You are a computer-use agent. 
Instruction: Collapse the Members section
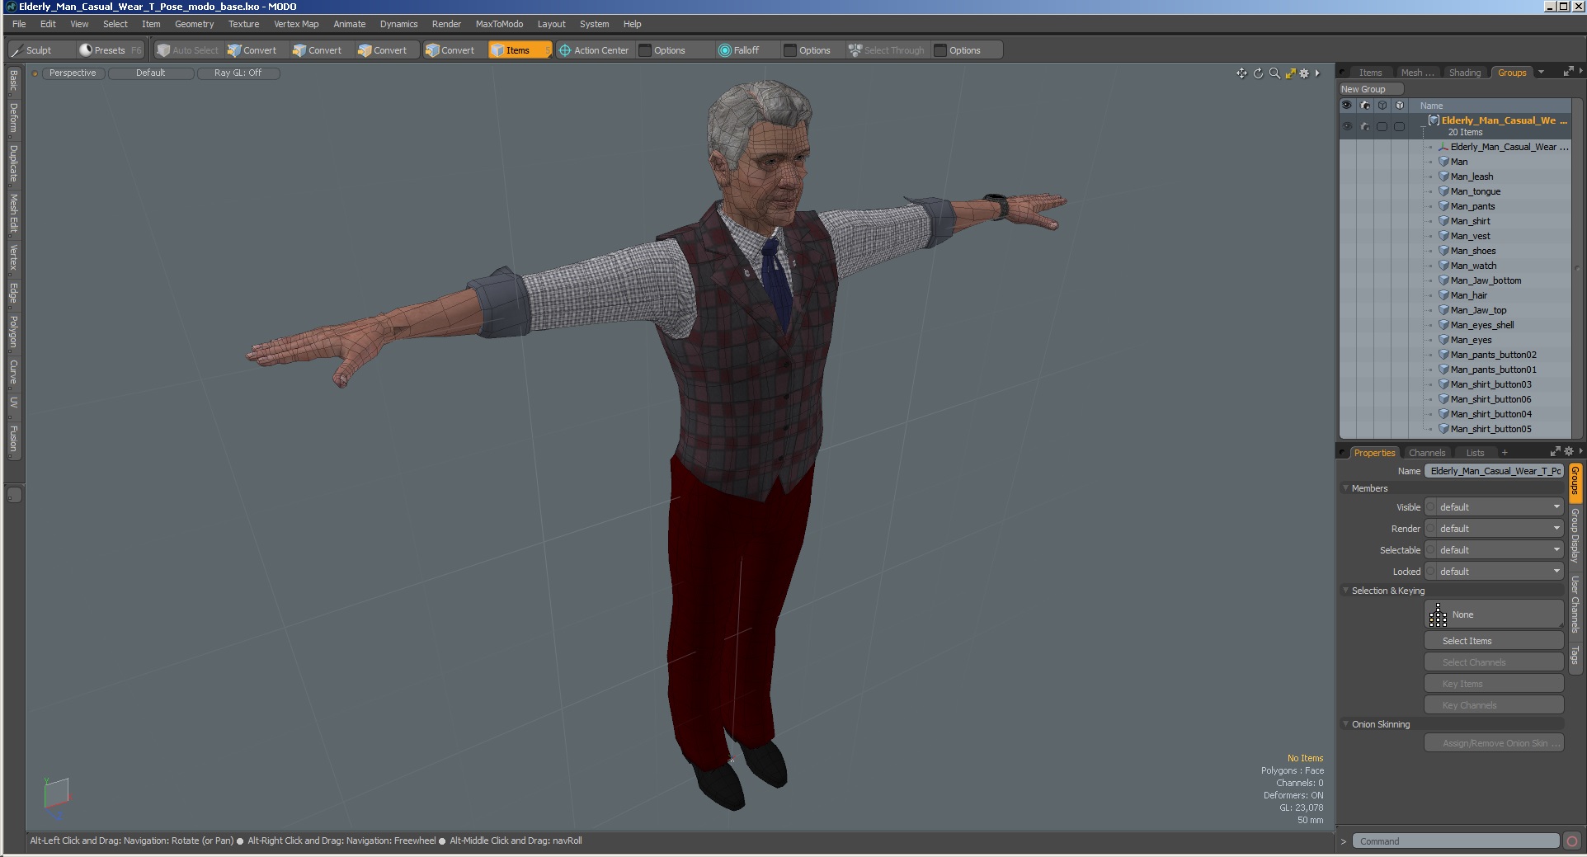pyautogui.click(x=1345, y=488)
